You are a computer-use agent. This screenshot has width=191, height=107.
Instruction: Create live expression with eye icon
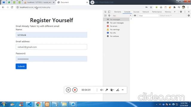tap(135, 15)
